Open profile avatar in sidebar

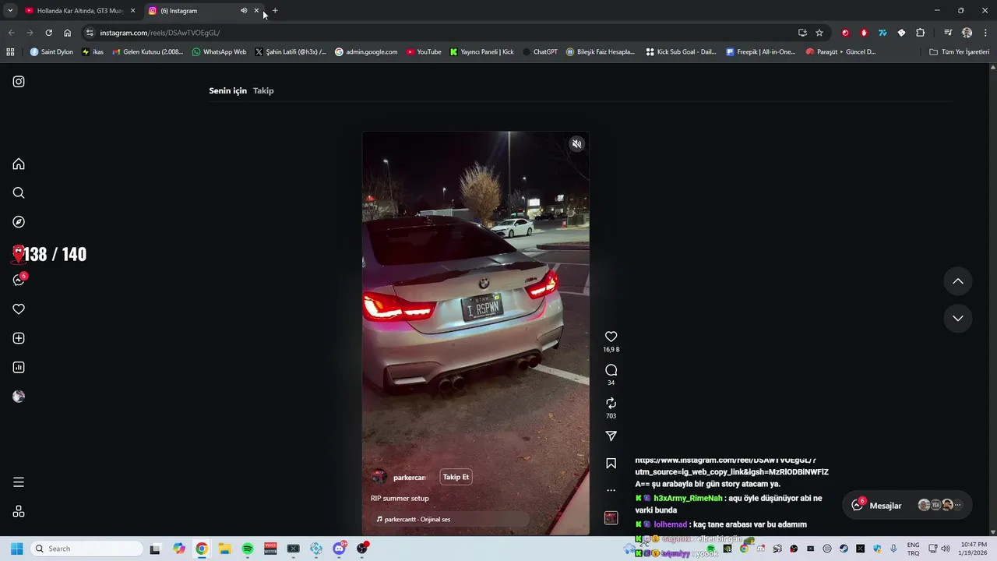[19, 397]
